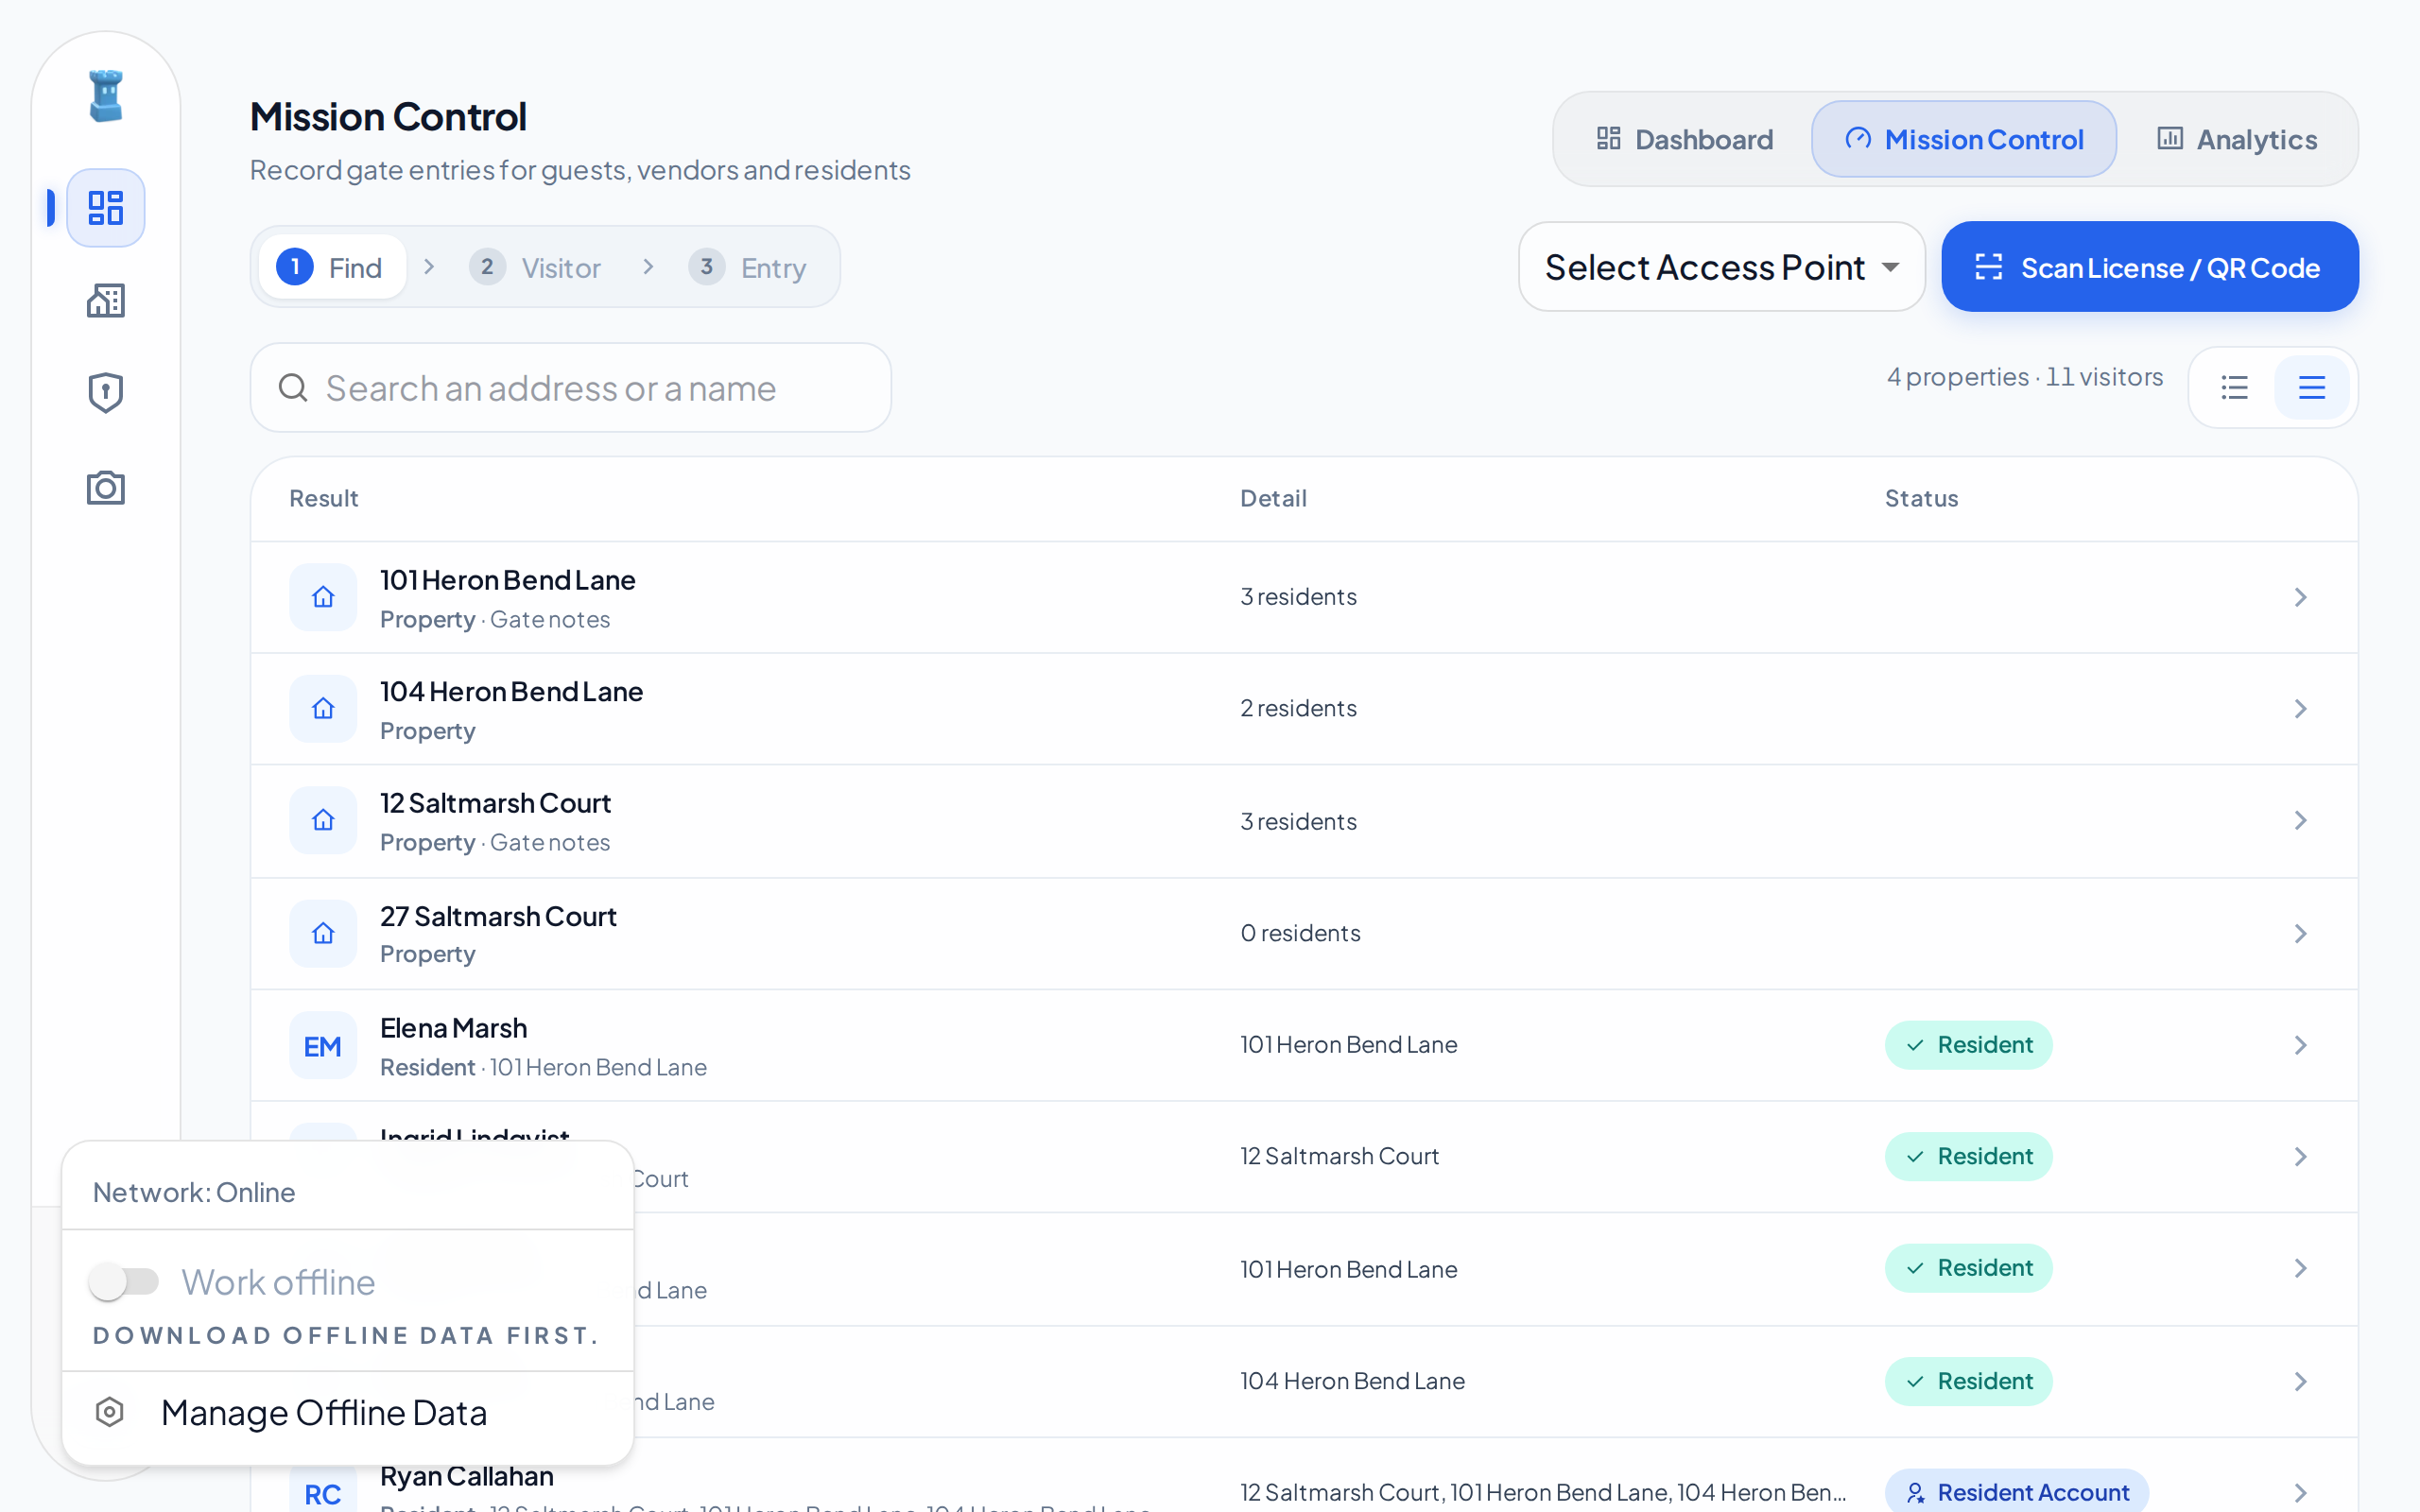Expand the 12 Saltmarsh Court row chevron

[2301, 821]
